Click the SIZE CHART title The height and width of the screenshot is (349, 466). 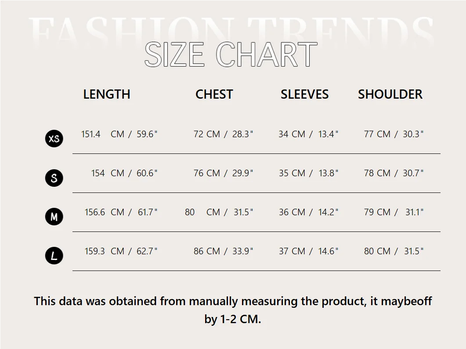tap(231, 54)
